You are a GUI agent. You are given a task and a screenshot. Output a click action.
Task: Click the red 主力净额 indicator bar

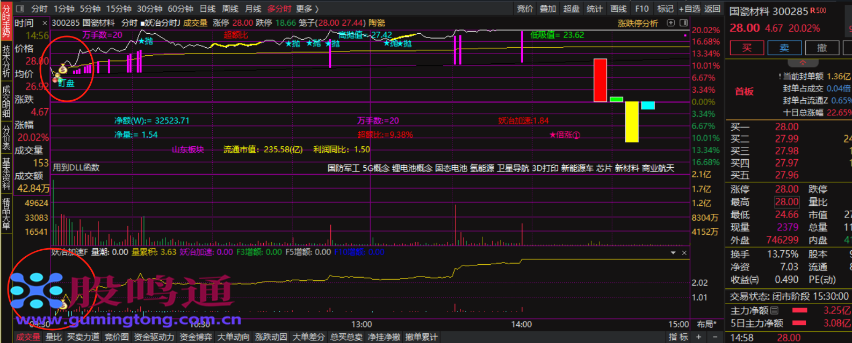click(x=799, y=310)
